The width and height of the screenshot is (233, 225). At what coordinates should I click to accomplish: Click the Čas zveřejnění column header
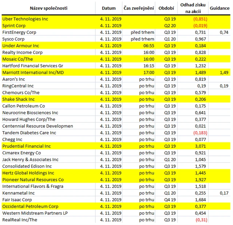coord(139,8)
